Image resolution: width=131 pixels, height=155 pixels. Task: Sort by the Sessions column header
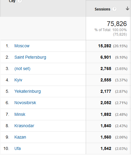[103, 9]
